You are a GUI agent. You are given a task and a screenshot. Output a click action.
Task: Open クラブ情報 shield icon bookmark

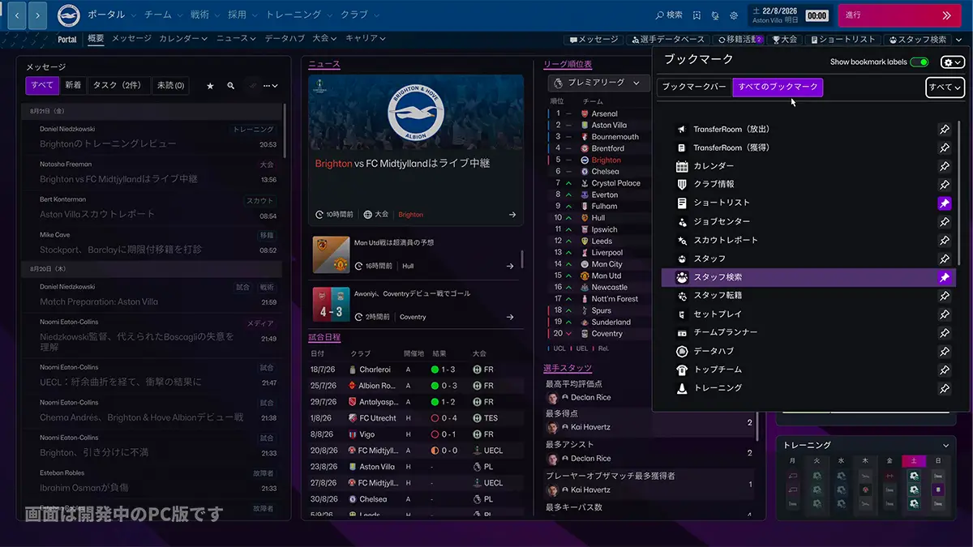coord(682,185)
